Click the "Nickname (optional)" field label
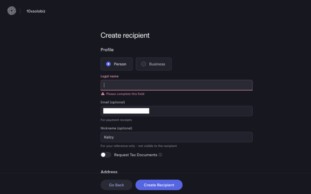Viewport: 311px width, 194px height. pos(116,128)
